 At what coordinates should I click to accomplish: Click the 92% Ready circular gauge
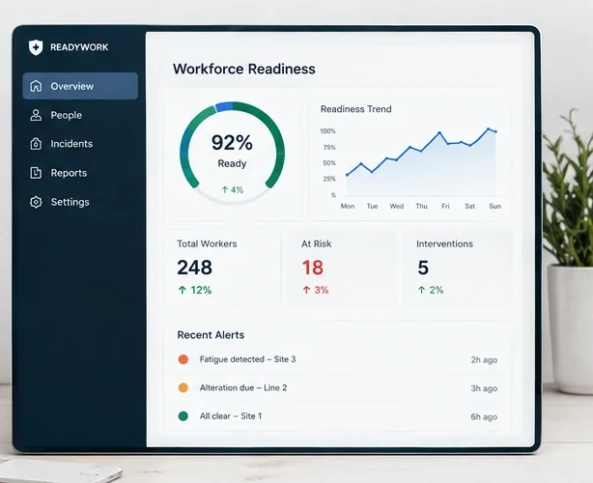[232, 154]
